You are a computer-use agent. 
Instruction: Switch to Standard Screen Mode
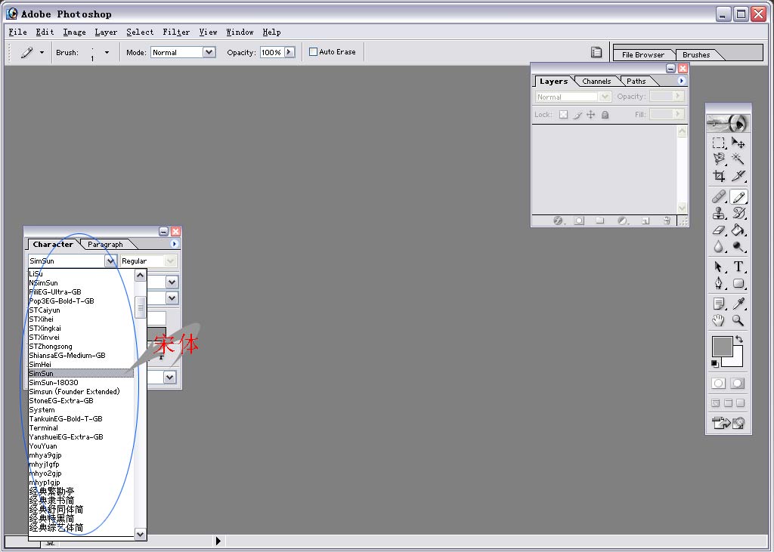716,403
